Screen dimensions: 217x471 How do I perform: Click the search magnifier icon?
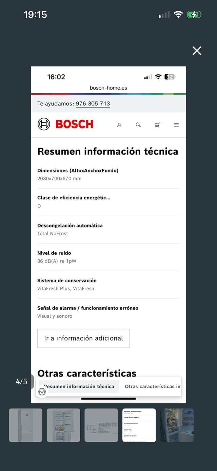[138, 125]
